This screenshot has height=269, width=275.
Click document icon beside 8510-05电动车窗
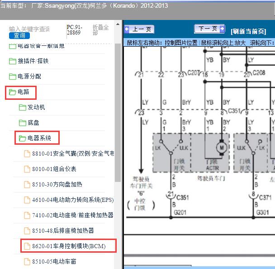point(27,261)
